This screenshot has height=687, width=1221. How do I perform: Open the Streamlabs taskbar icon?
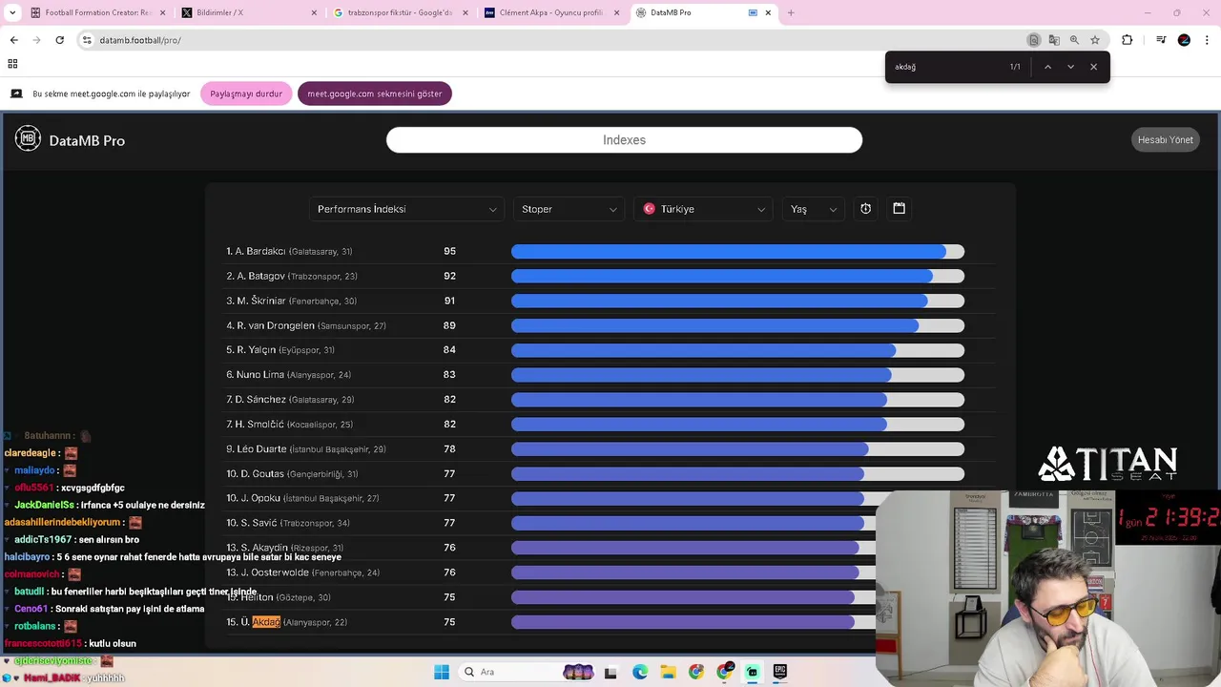(752, 672)
